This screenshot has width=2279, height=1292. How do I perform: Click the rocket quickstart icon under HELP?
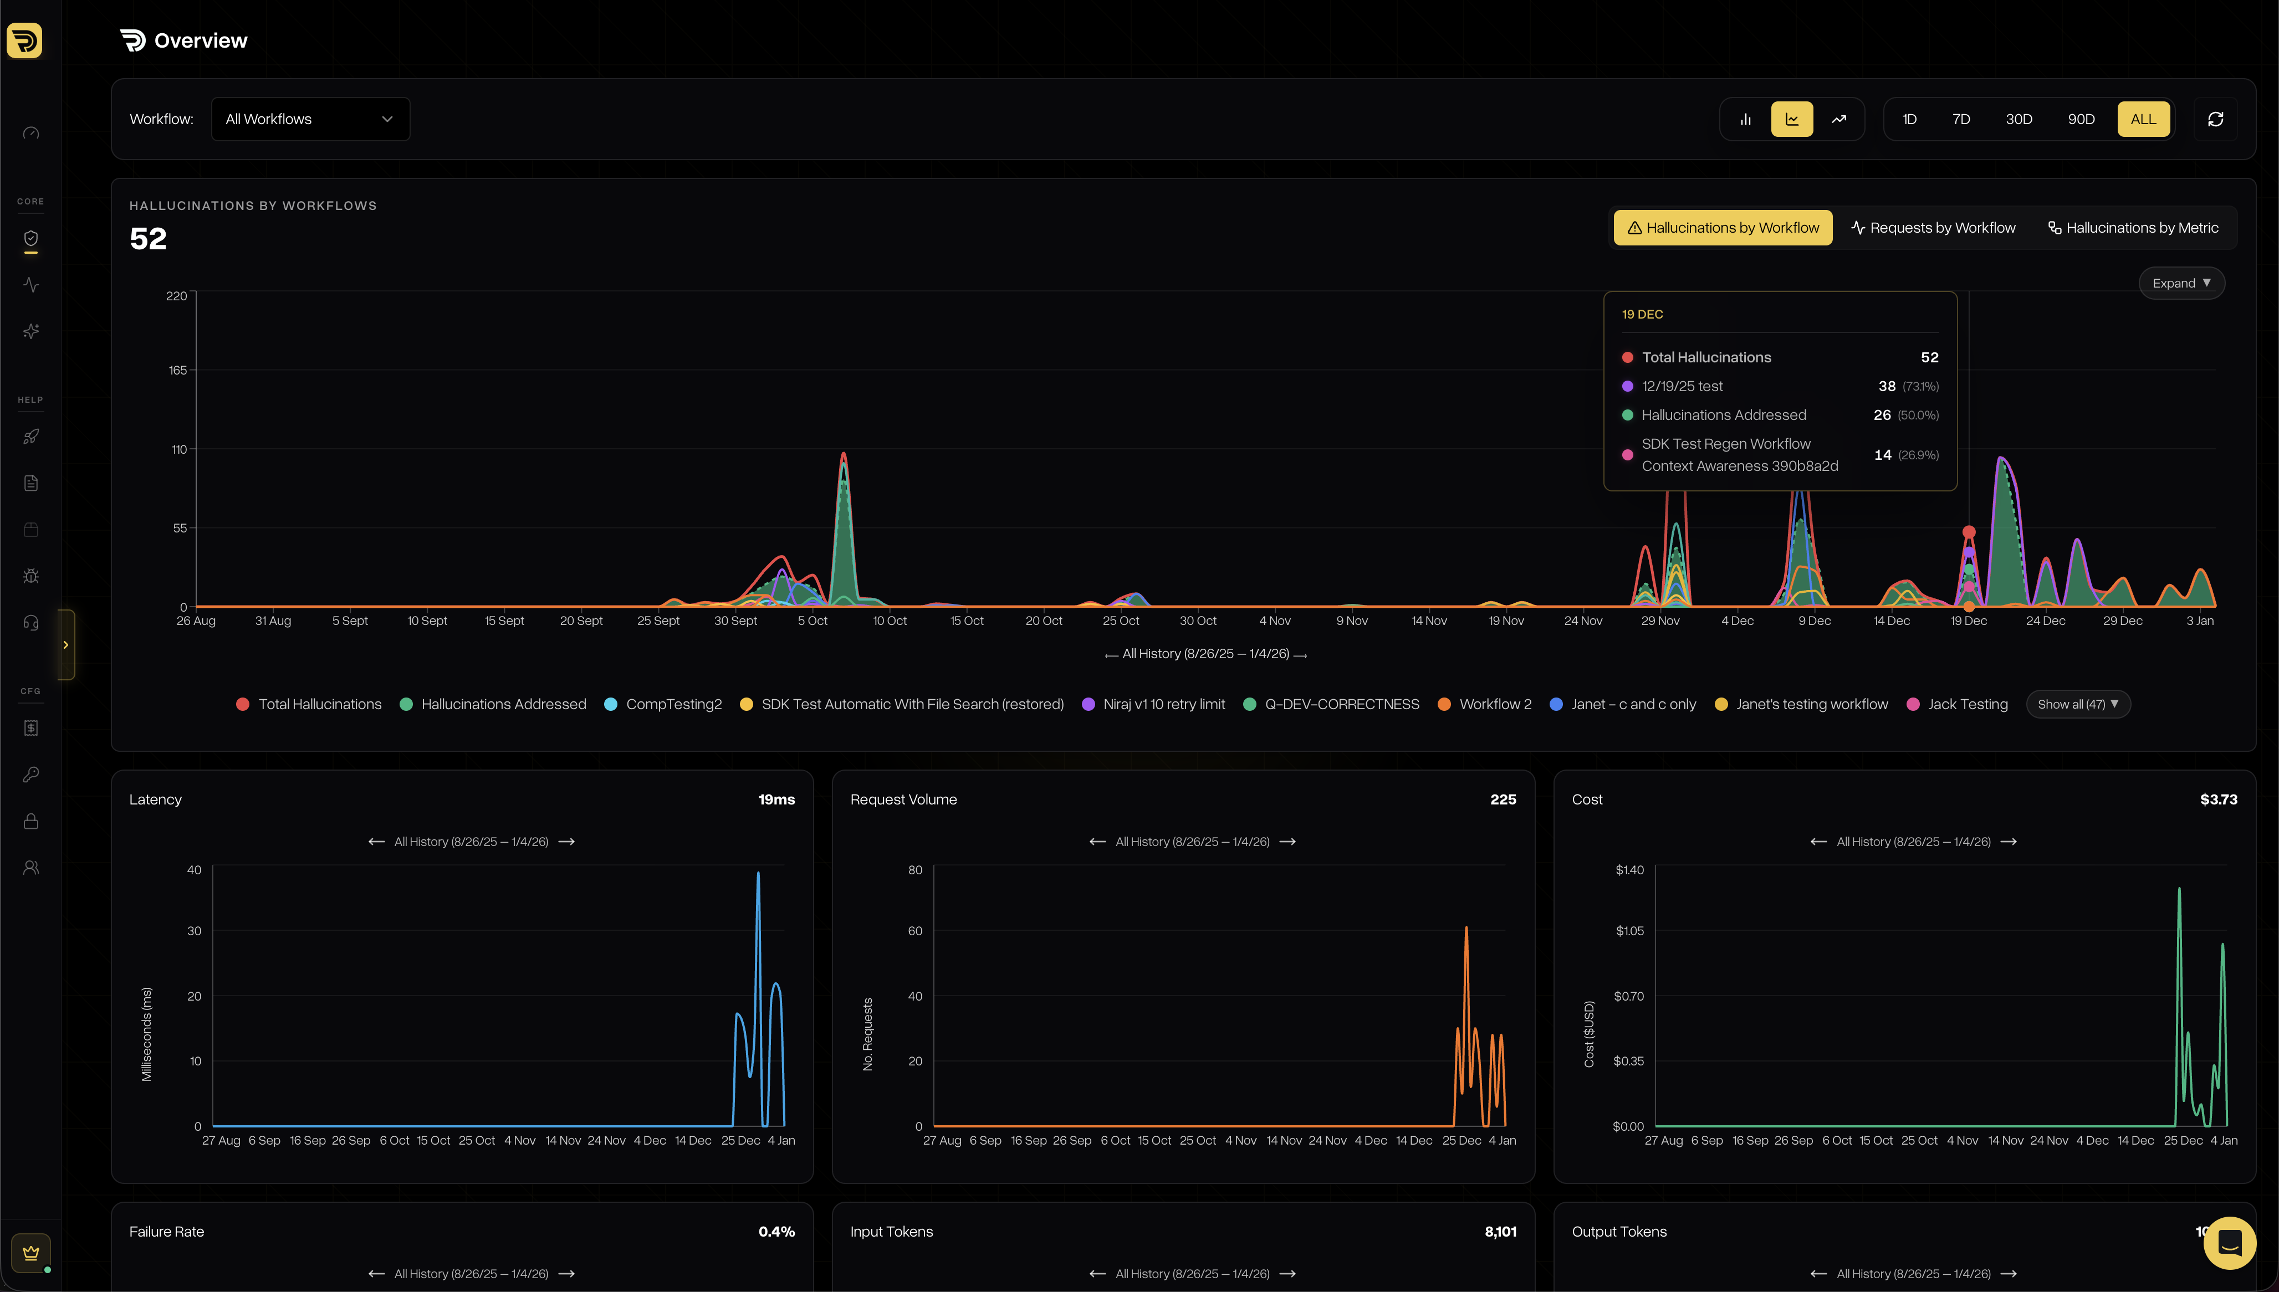[30, 437]
